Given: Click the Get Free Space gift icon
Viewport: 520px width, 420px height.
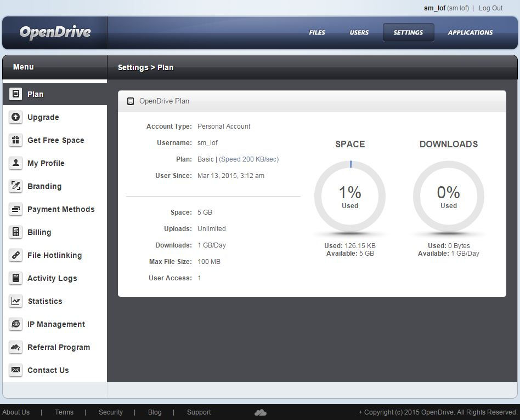Looking at the screenshot, I should click(15, 140).
